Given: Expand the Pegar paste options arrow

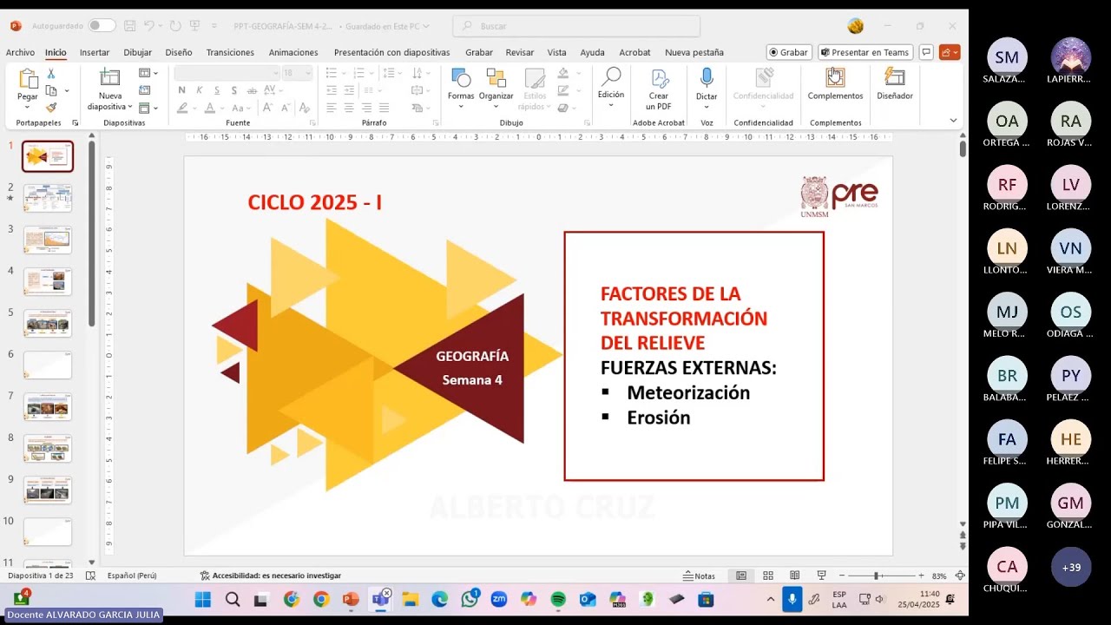Looking at the screenshot, I should pos(28,107).
